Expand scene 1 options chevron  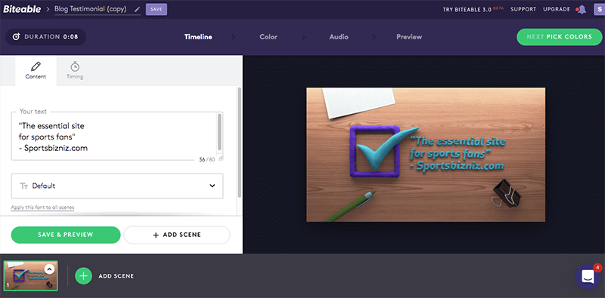coord(49,269)
